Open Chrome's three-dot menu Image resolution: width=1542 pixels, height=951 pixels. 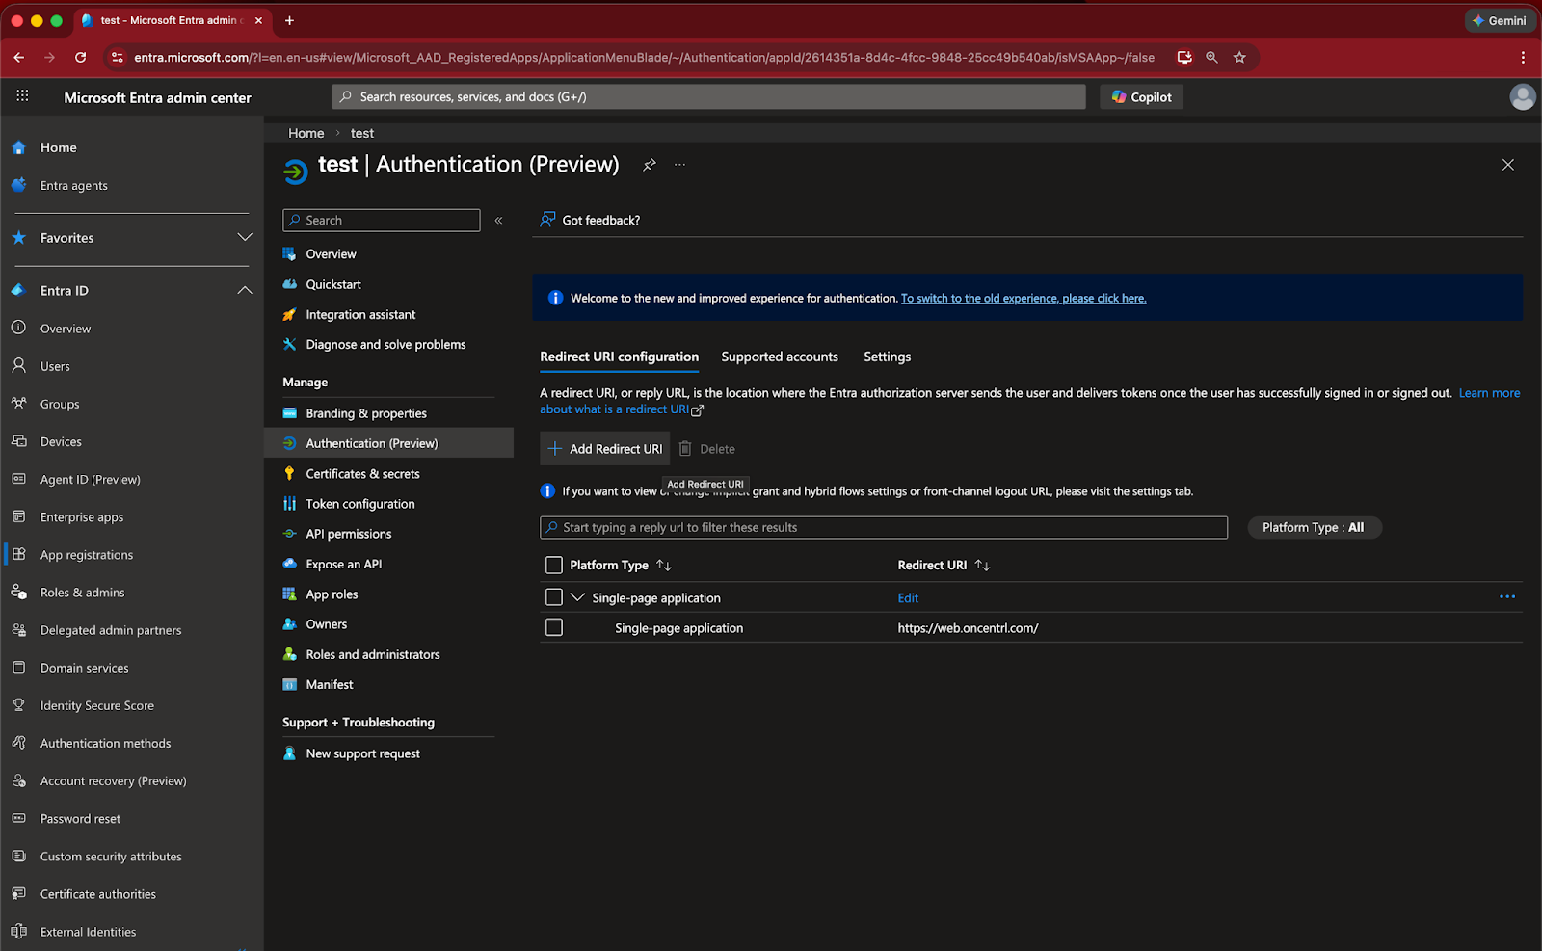tap(1523, 58)
